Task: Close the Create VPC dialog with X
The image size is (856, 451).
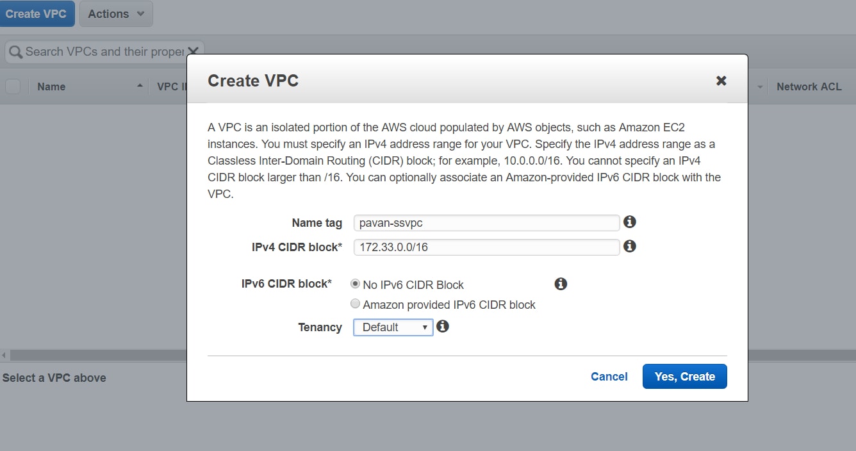Action: (x=721, y=81)
